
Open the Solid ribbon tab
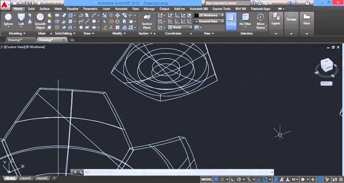pyautogui.click(x=31, y=9)
